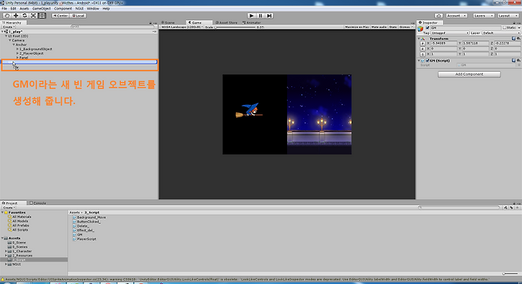Adjust Project icon size slider

510,274
